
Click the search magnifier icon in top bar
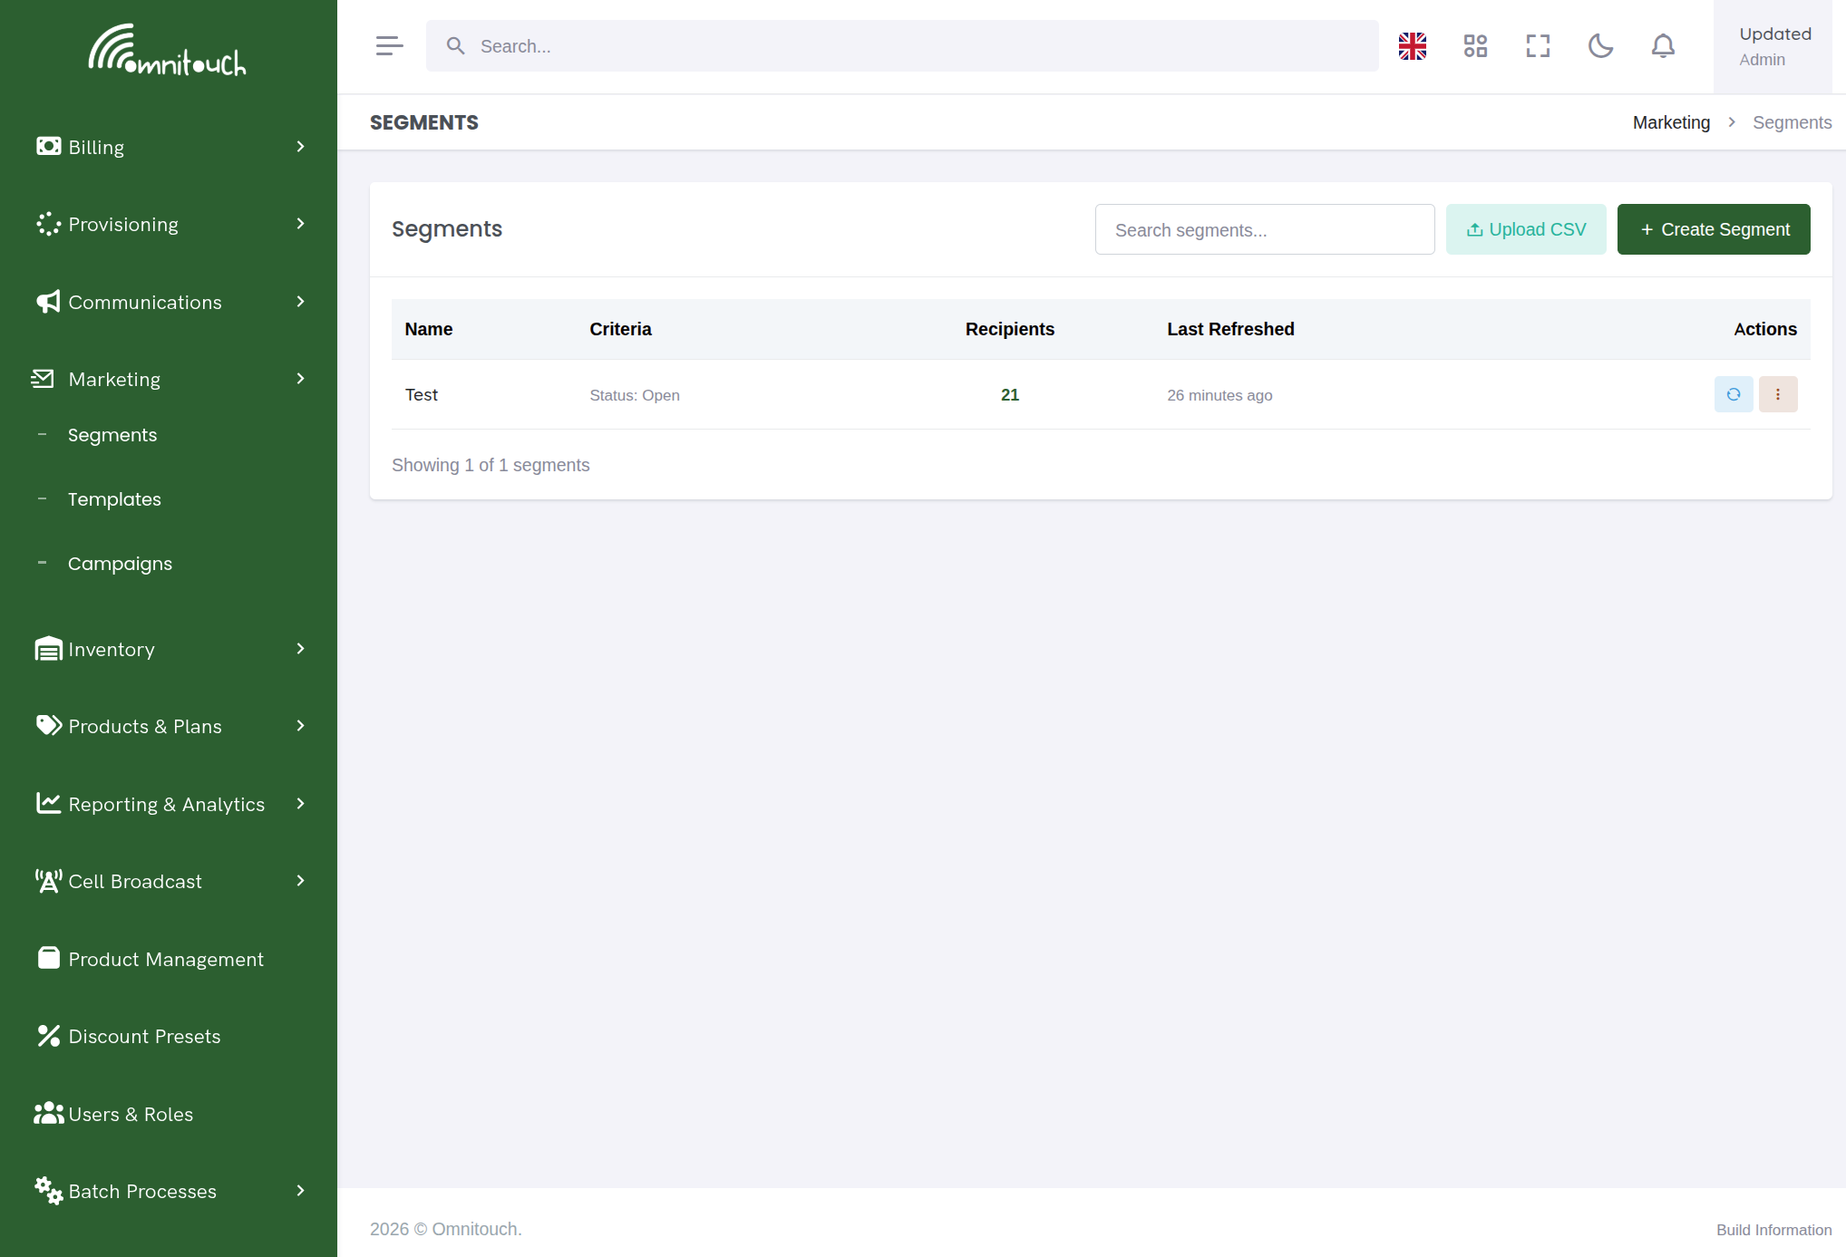tap(455, 46)
